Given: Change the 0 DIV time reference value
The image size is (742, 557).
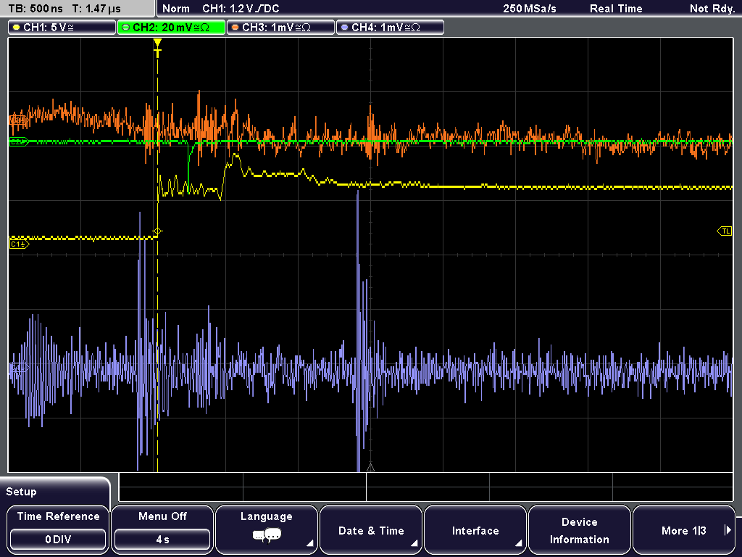Looking at the screenshot, I should click(58, 540).
